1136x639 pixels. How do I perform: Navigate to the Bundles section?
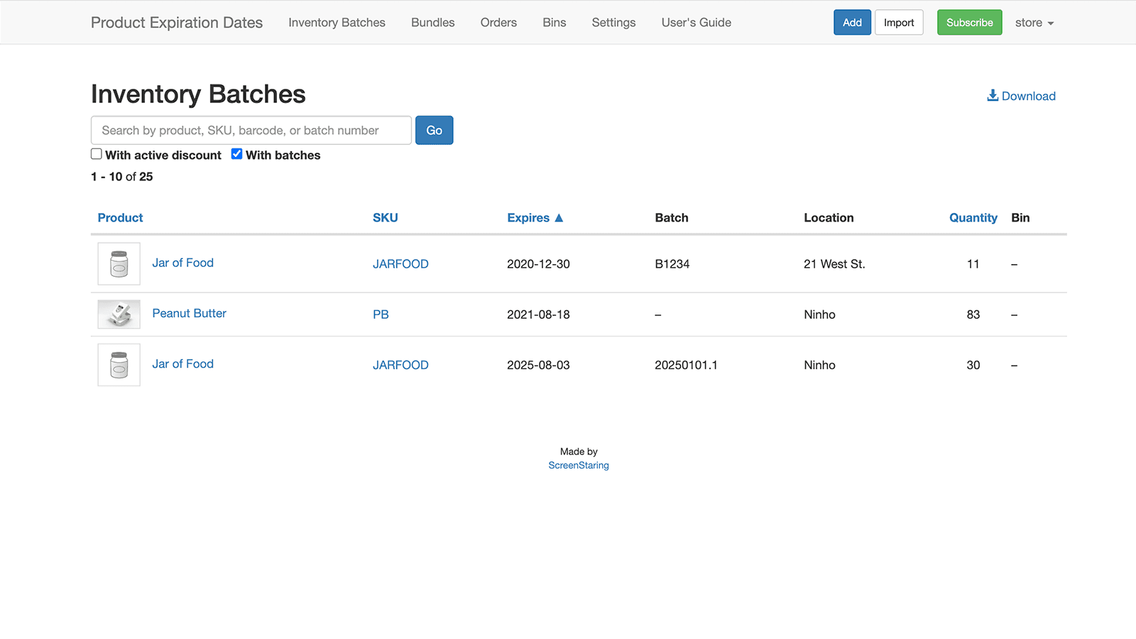[x=432, y=22]
